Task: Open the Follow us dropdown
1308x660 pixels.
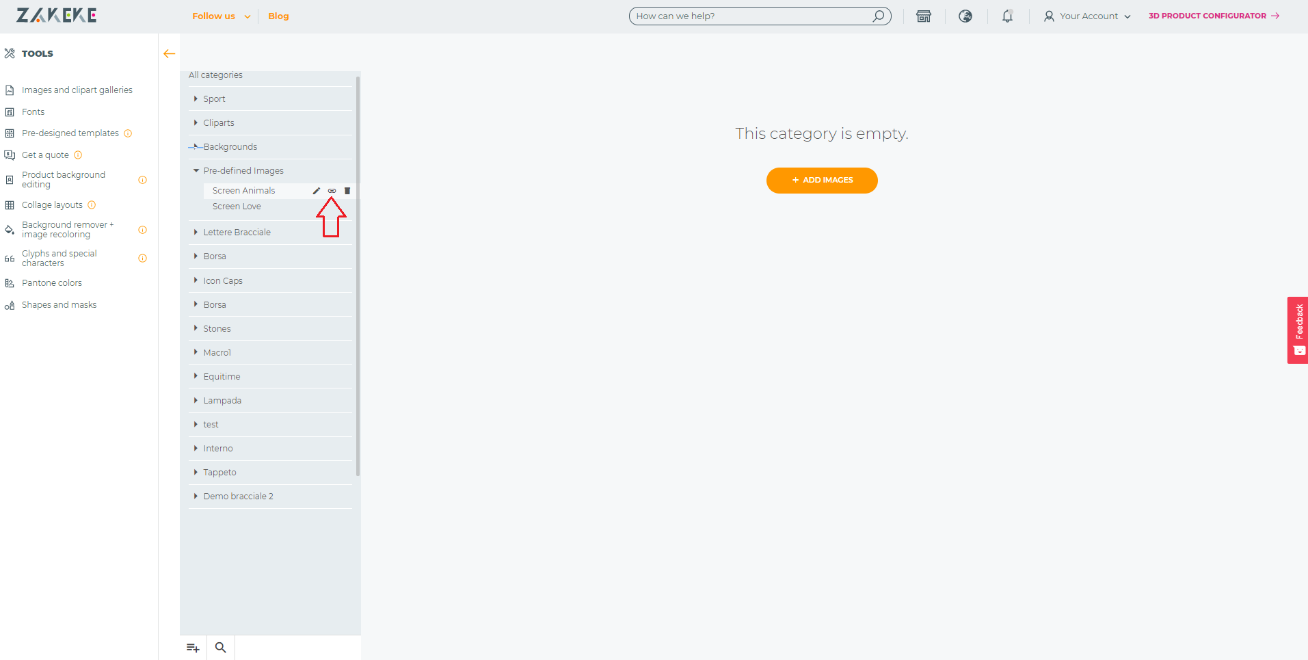Action: click(x=221, y=16)
